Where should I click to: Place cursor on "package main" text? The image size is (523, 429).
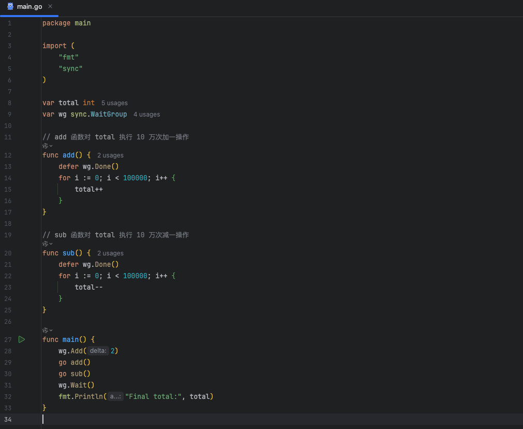click(66, 23)
